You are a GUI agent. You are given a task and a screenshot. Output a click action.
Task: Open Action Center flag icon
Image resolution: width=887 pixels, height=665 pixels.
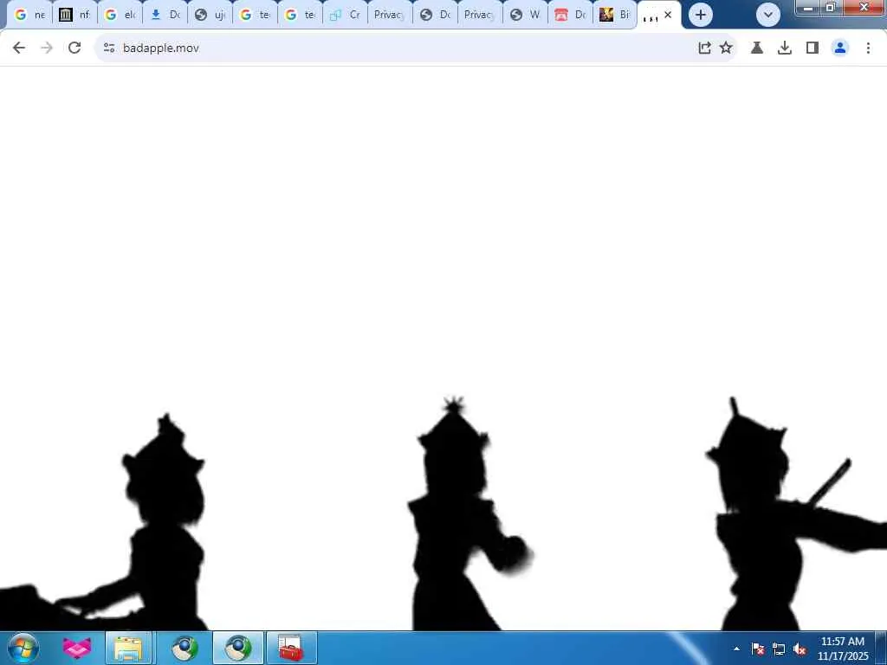[x=758, y=649]
